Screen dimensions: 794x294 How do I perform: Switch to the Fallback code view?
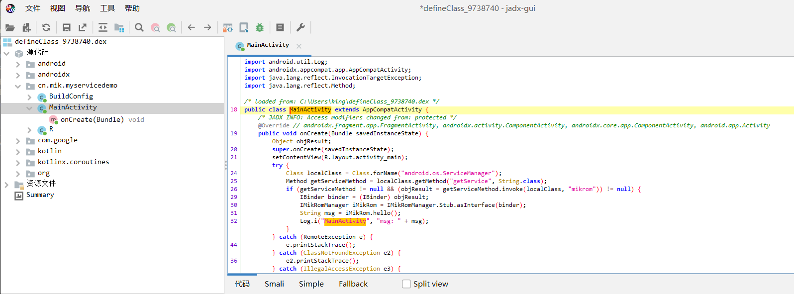353,284
